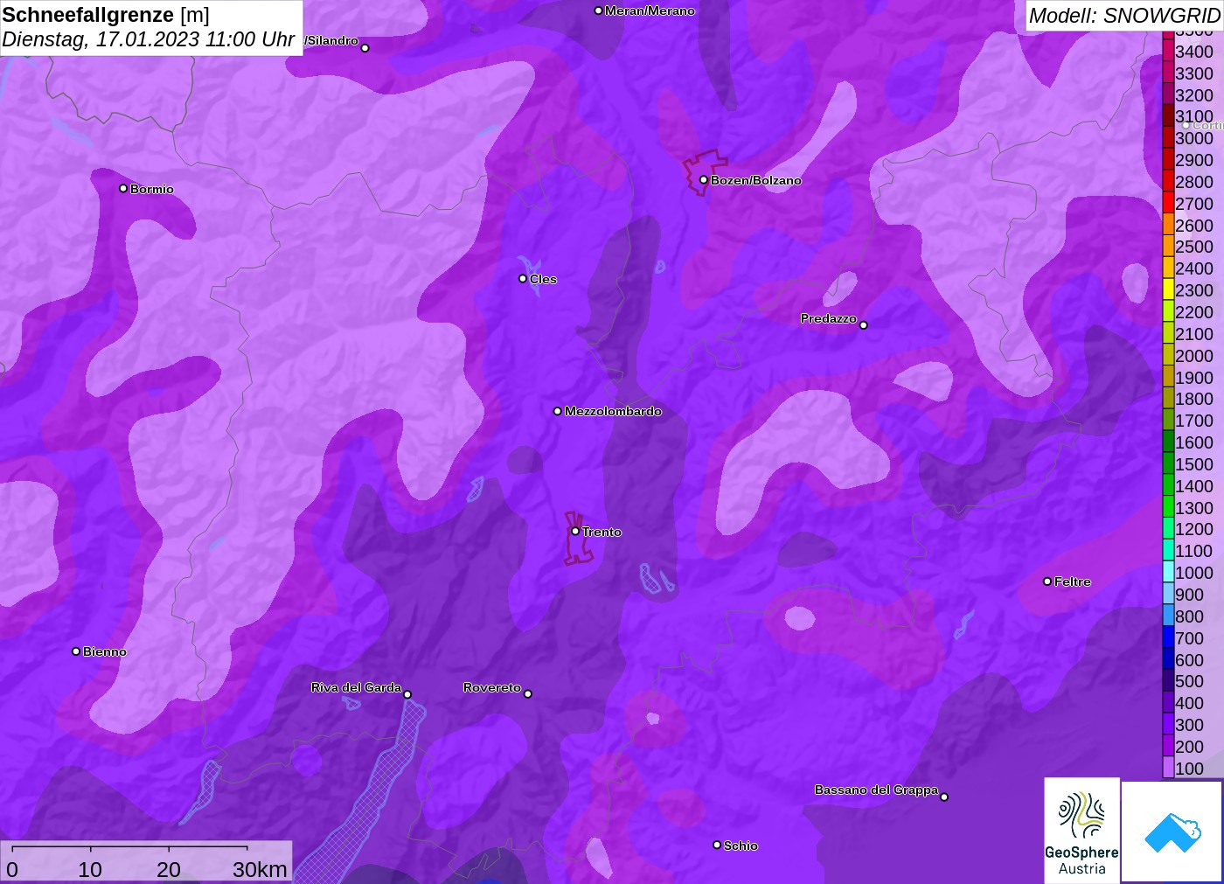Click the Feltre town marker
Screen dimensions: 1224x884
pyautogui.click(x=1047, y=581)
